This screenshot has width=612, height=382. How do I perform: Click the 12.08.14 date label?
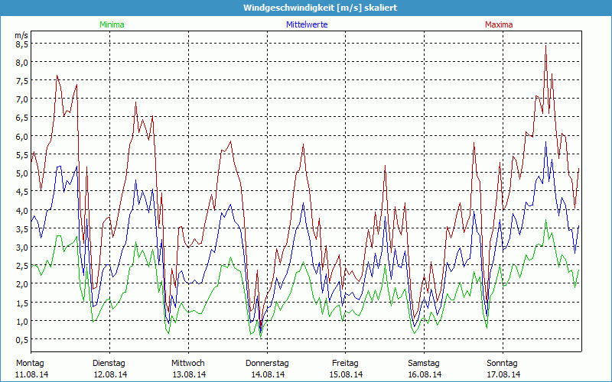pos(110,374)
